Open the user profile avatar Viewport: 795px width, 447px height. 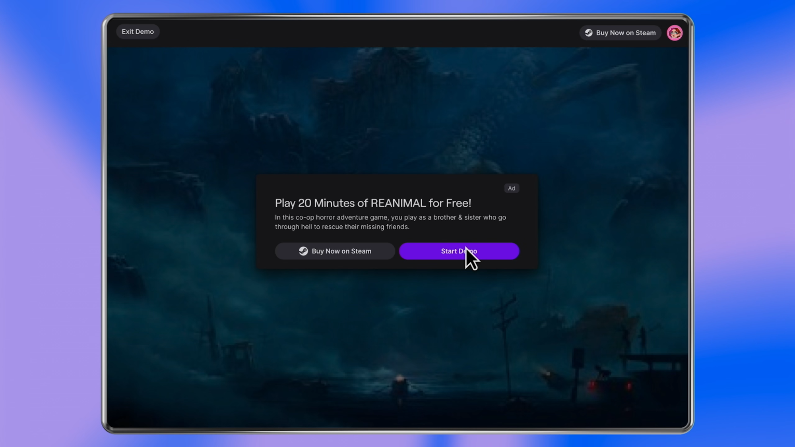click(675, 33)
